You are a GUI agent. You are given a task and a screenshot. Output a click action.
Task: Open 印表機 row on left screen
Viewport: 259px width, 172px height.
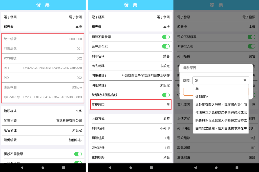coord(43,27)
